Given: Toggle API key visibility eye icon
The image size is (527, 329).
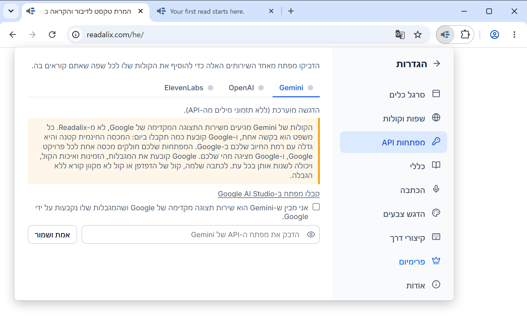Looking at the screenshot, I should [x=311, y=234].
